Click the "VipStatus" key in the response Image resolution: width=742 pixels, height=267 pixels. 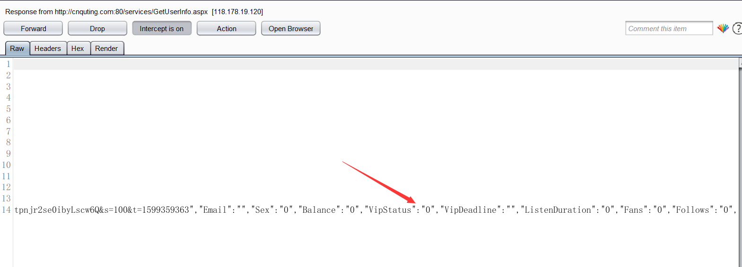pos(390,210)
